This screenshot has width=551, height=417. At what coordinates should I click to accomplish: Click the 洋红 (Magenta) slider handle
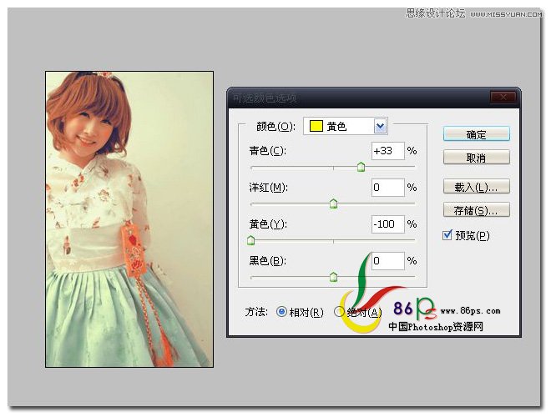tap(333, 203)
